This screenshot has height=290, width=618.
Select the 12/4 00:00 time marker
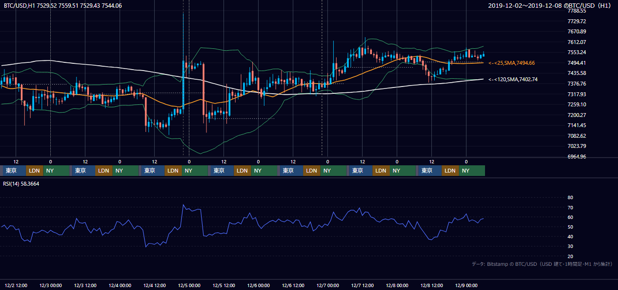tap(119, 285)
